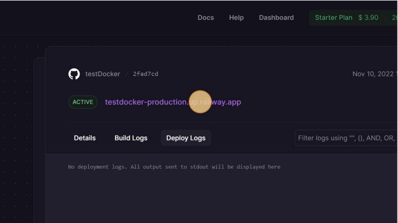Viewport: 398px width, 223px height.
Task: Open the Docs link in the header
Action: coord(206,18)
